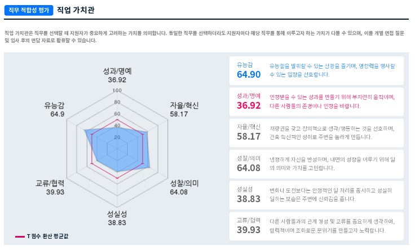Select the highlighted 성과/명예 36.92 card

pos(316,101)
